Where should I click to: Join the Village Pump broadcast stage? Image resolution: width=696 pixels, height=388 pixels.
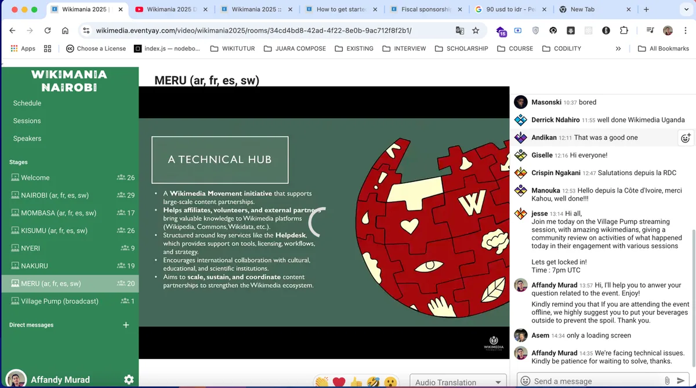[70, 301]
